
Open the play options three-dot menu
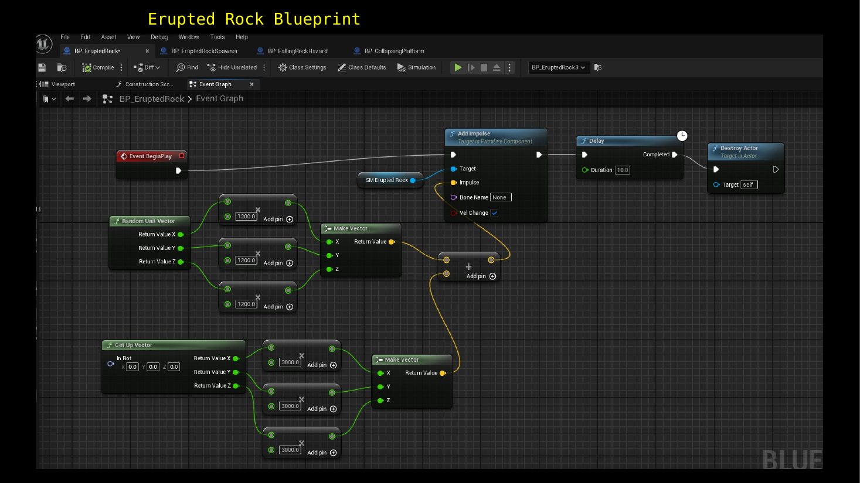click(x=509, y=67)
